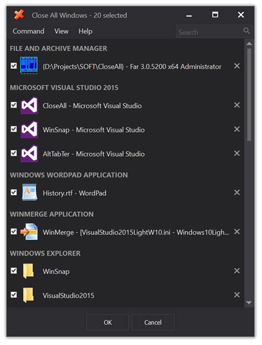The height and width of the screenshot is (345, 262).
Task: Select the 'WinSnap - Microsoft Visual Studio' text
Action: tap(93, 130)
